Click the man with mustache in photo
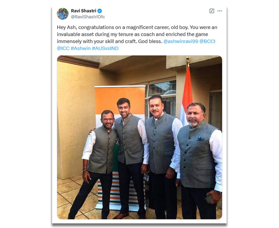Viewport: 279px width, 228px height. tap(163, 157)
